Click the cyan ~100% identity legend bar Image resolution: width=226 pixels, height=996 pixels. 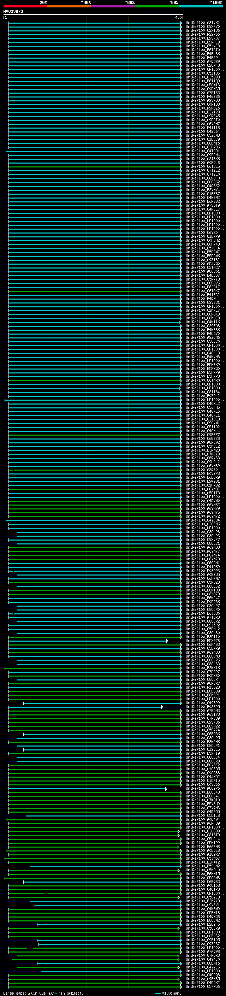200,6
